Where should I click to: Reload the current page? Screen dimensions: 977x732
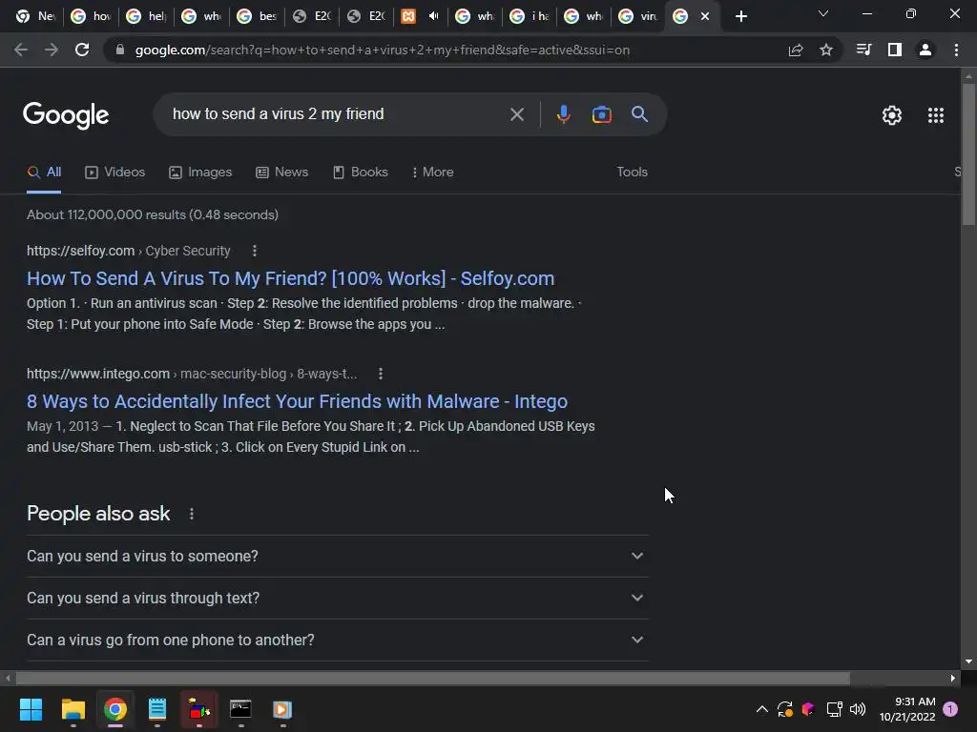[82, 50]
